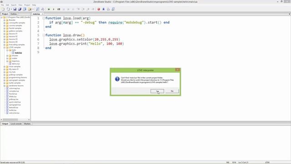
Task: Click the Find toolbar icon
Action: 38,9
